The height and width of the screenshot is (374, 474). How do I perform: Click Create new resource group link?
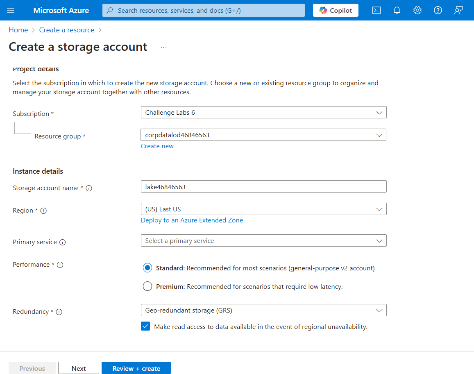tap(157, 146)
